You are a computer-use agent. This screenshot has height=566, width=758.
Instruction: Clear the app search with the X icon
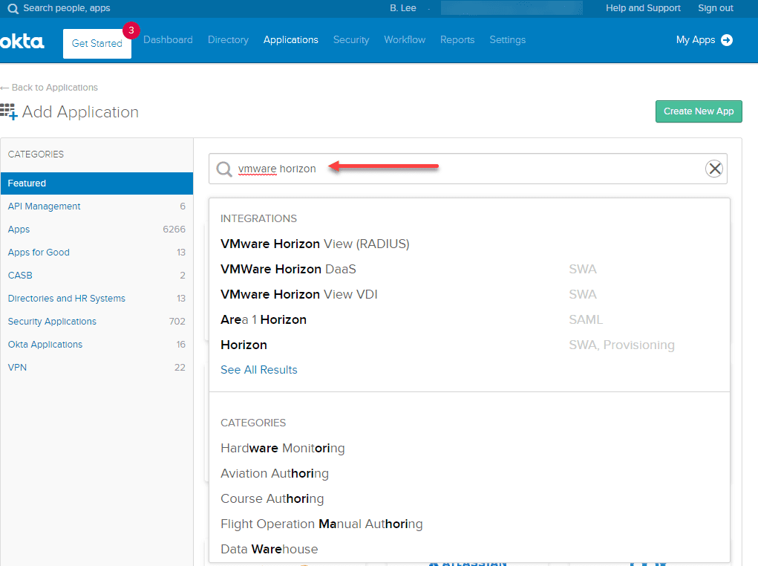(x=714, y=169)
